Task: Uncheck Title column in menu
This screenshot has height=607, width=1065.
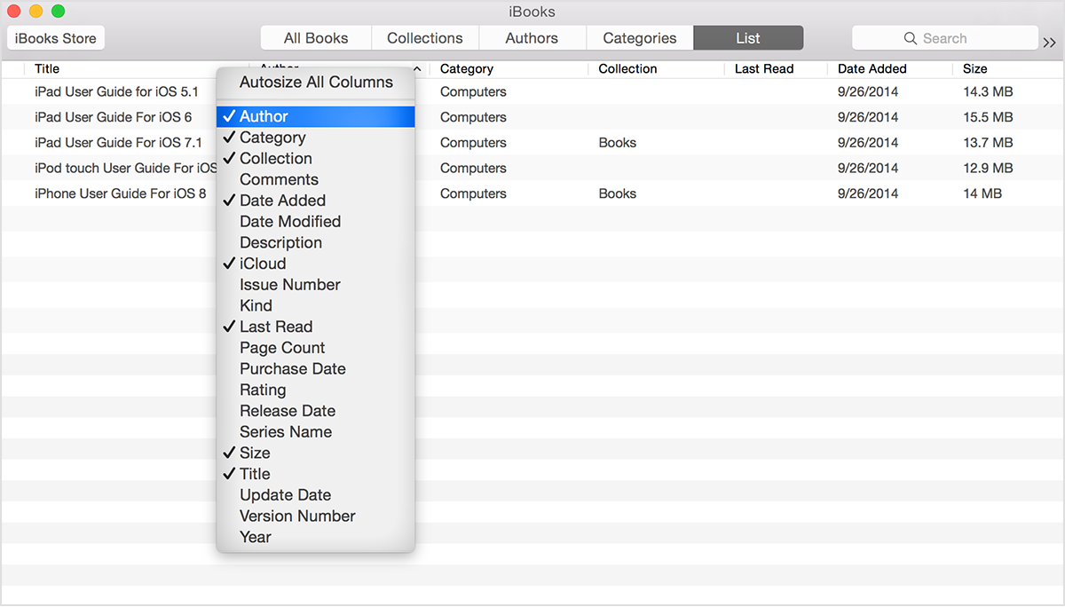Action: (315, 474)
